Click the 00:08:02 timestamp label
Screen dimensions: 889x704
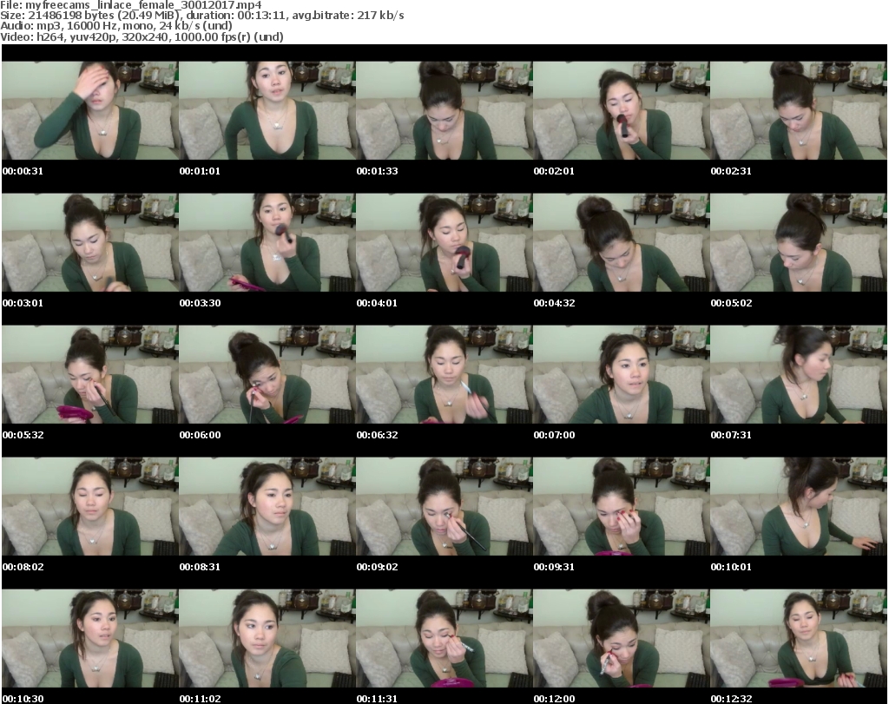[x=23, y=567]
